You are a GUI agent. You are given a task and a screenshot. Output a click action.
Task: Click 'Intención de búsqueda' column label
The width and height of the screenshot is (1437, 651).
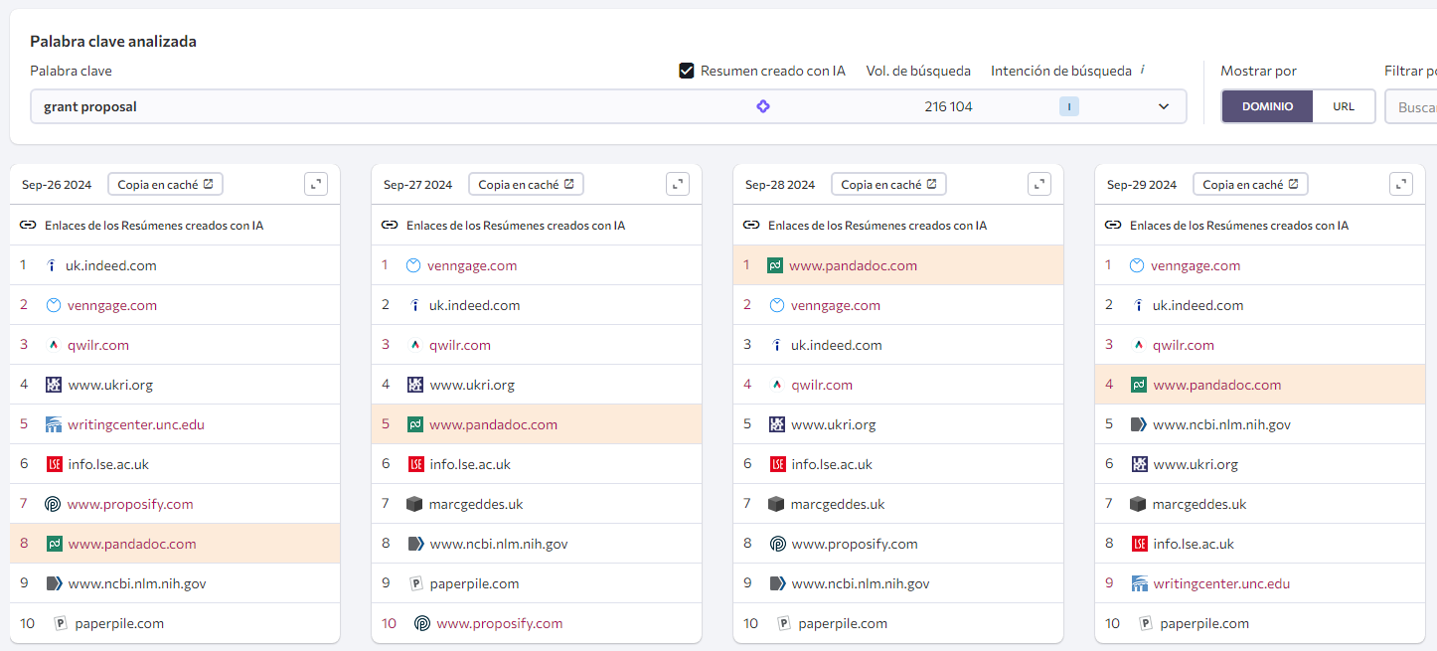coord(1061,71)
